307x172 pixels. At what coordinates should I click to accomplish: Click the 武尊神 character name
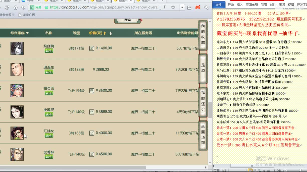click(x=49, y=152)
